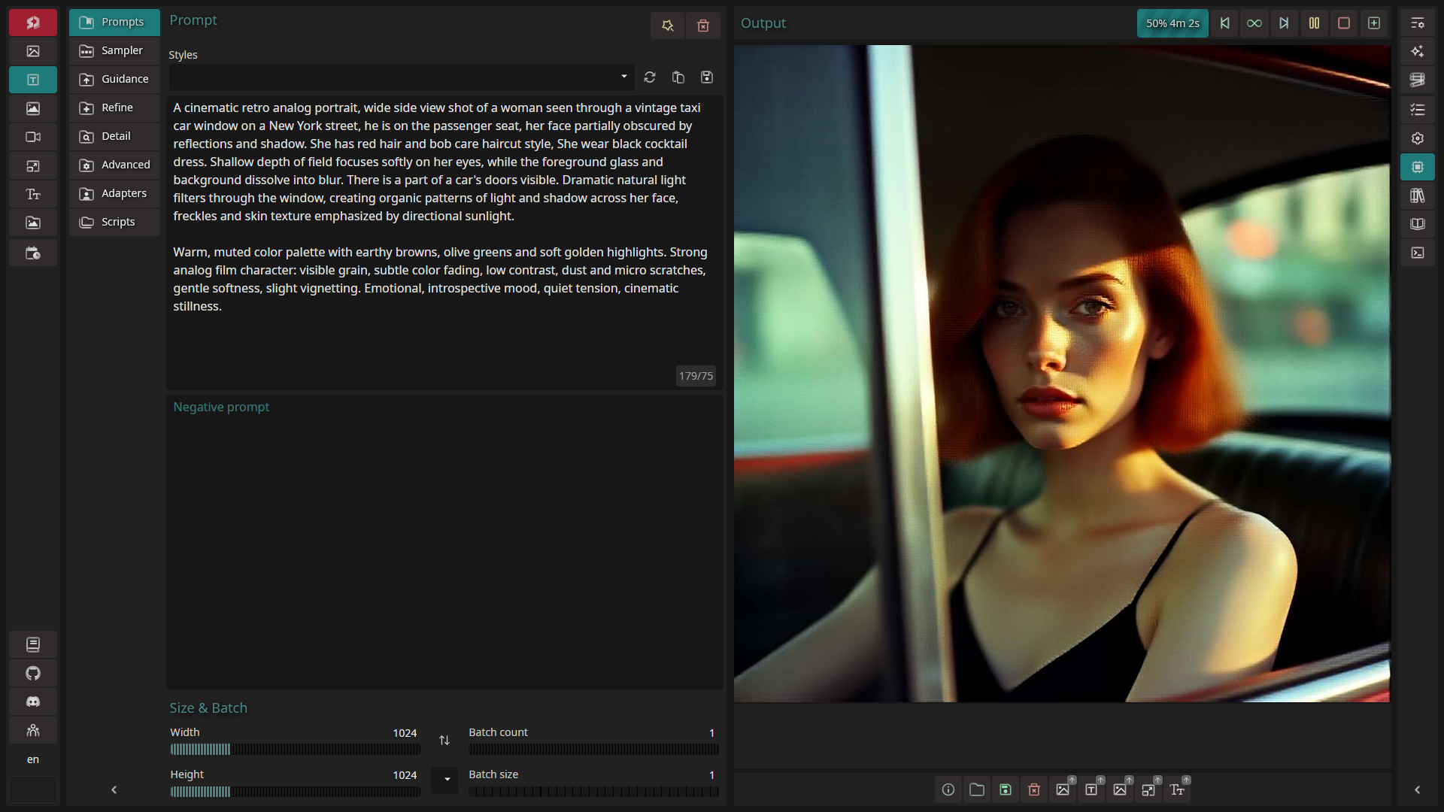Click inside the Negative prompt text field
The width and height of the screenshot is (1444, 812).
tap(444, 541)
